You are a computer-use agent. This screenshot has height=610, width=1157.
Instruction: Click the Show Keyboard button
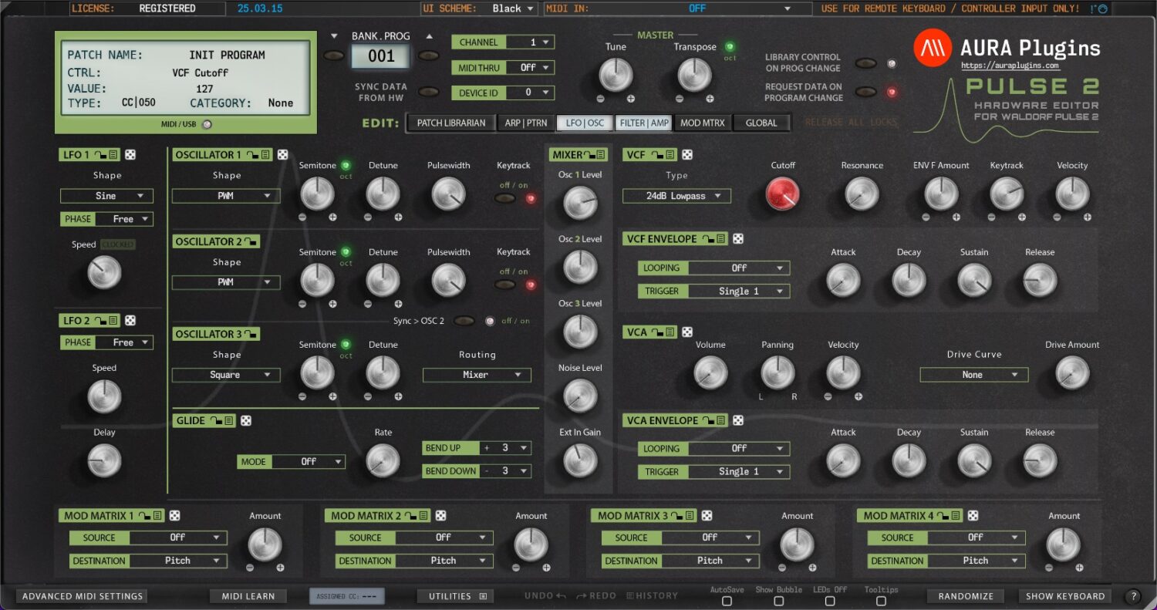1064,596
